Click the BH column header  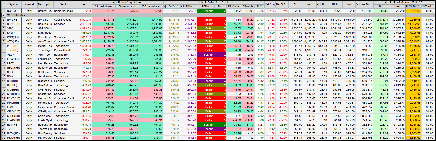pos(381,6)
